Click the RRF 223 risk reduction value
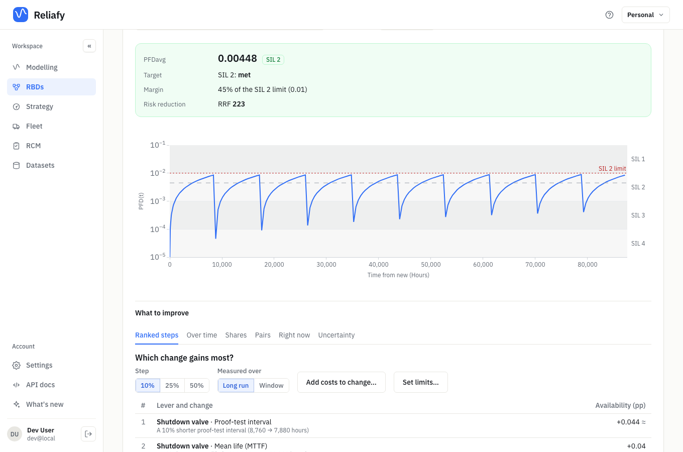This screenshot has height=452, width=683. pyautogui.click(x=232, y=104)
